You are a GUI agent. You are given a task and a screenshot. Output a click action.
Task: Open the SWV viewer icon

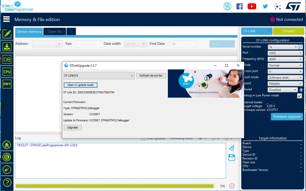click(7, 84)
